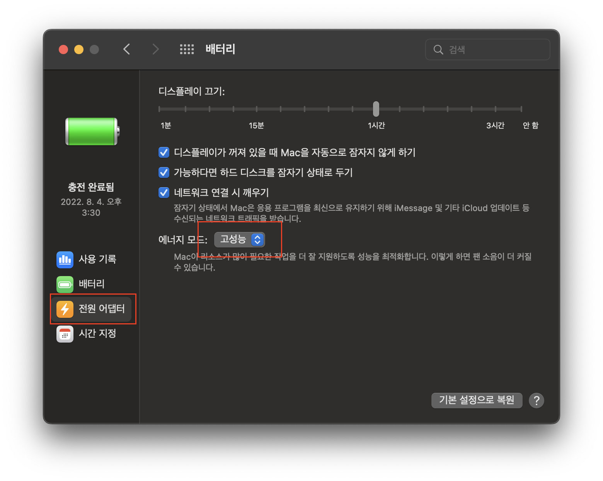Click 기본 설정으로 복원 button

click(x=477, y=400)
